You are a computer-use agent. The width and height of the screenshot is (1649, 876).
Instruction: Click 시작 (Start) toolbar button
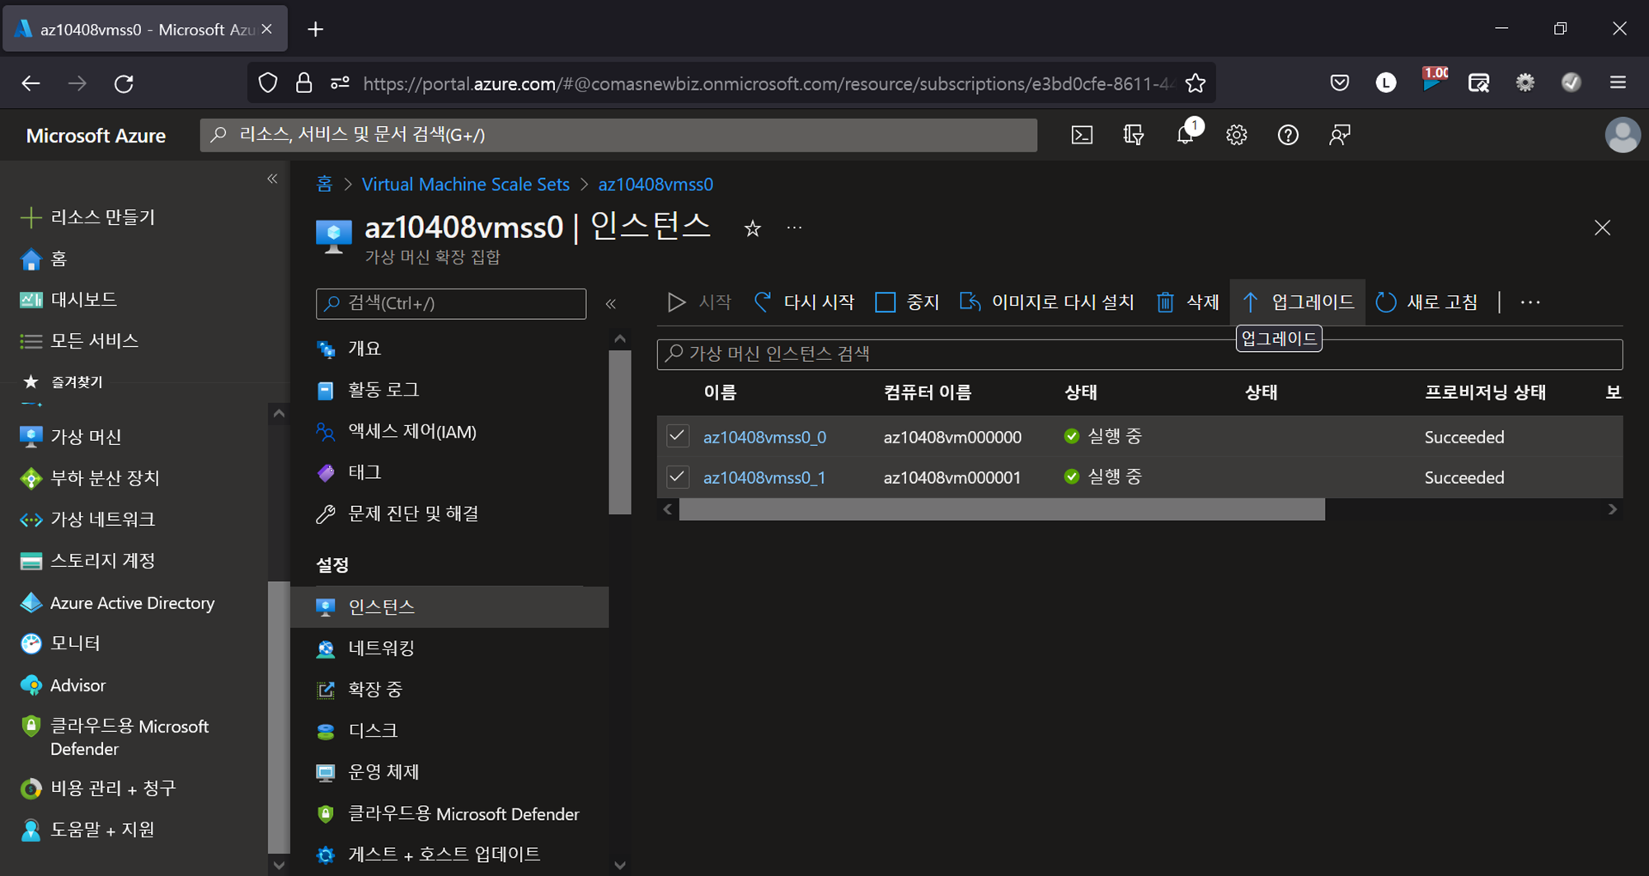coord(699,302)
